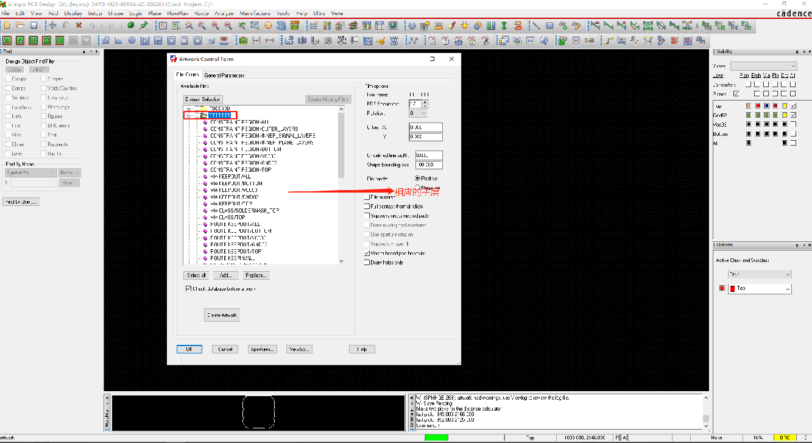The width and height of the screenshot is (812, 443).
Task: Click the blue info Show Element icon
Action: tap(412, 26)
